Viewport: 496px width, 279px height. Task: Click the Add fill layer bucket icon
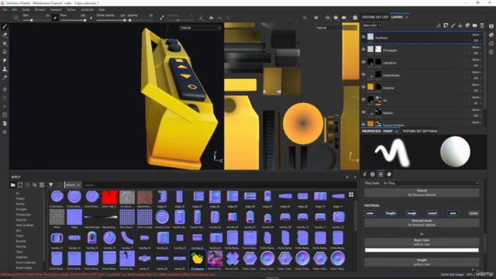click(x=460, y=26)
